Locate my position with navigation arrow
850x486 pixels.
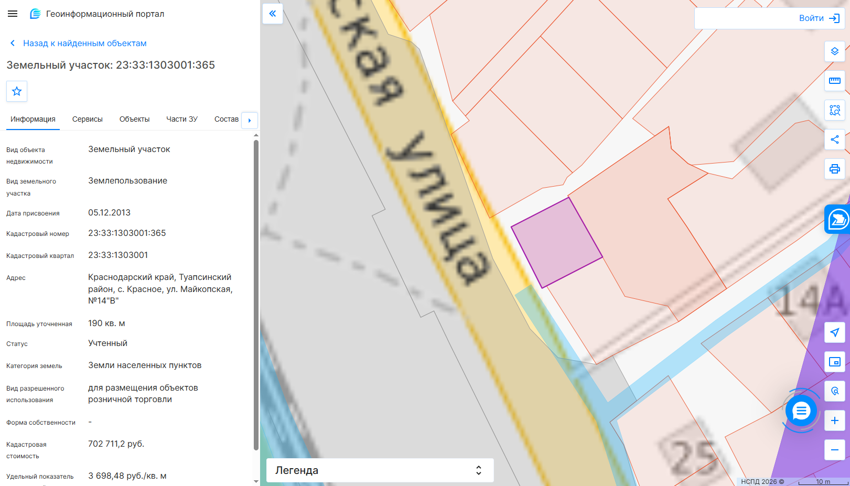pyautogui.click(x=835, y=332)
